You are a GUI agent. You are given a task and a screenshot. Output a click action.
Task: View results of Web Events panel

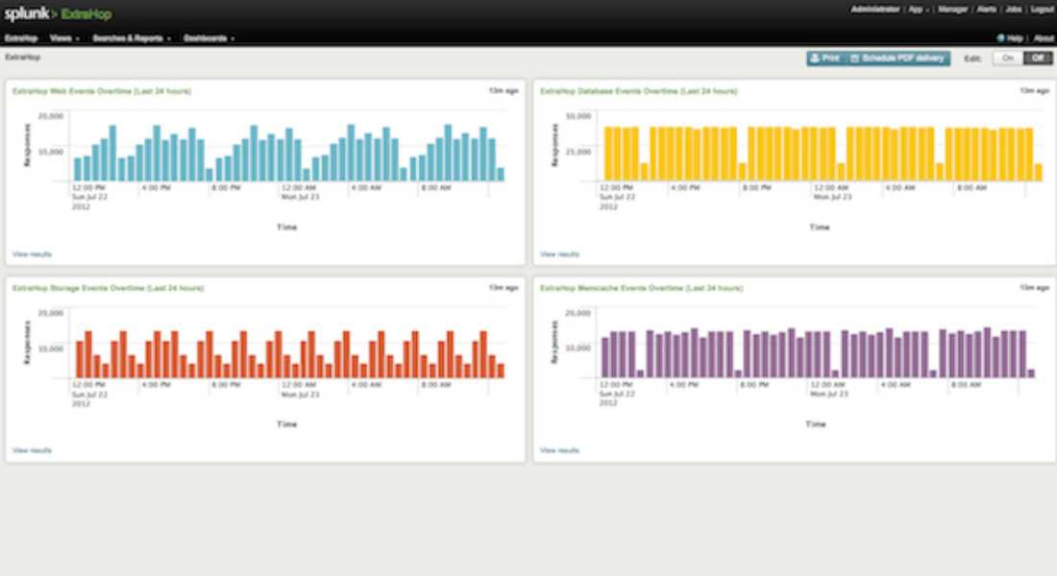(32, 254)
